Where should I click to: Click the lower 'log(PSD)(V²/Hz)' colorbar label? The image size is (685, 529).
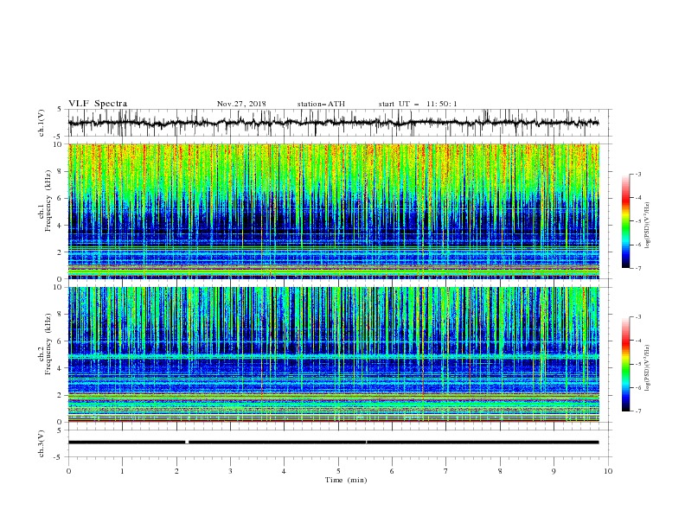[647, 367]
